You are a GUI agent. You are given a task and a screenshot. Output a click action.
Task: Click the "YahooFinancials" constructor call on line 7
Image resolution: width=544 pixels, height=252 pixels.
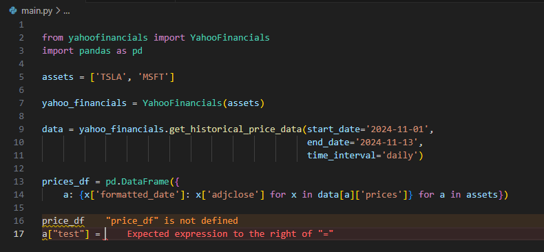[x=182, y=103]
